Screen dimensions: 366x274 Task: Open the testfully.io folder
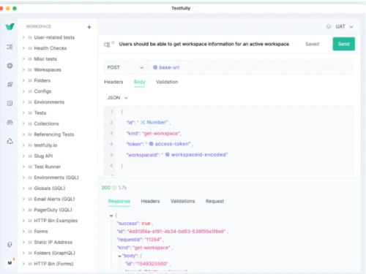pos(45,145)
